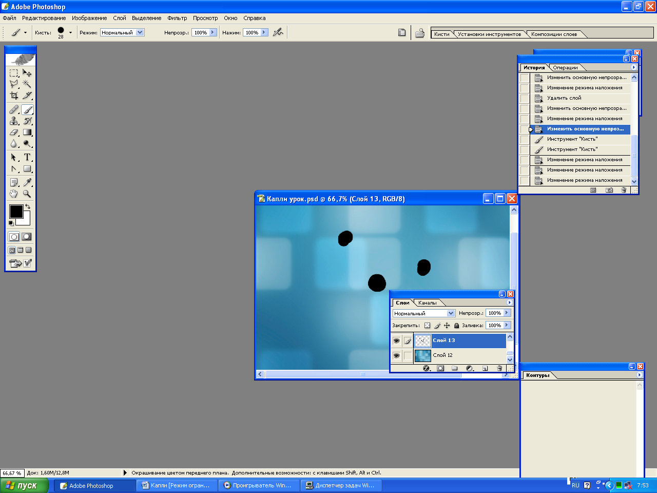This screenshot has height=493, width=657.
Task: Open the Файл menu
Action: 10,18
